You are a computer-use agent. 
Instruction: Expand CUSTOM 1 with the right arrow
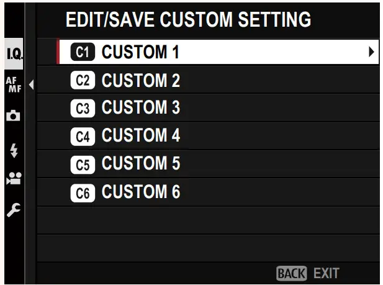[371, 53]
